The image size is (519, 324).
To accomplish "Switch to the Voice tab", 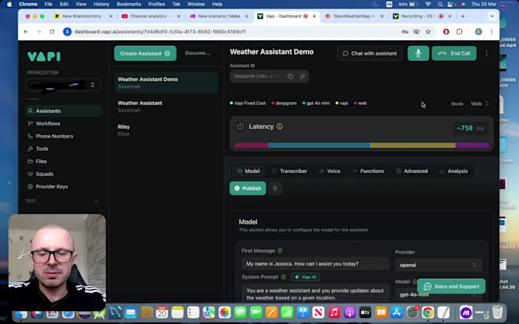I will 330,171.
